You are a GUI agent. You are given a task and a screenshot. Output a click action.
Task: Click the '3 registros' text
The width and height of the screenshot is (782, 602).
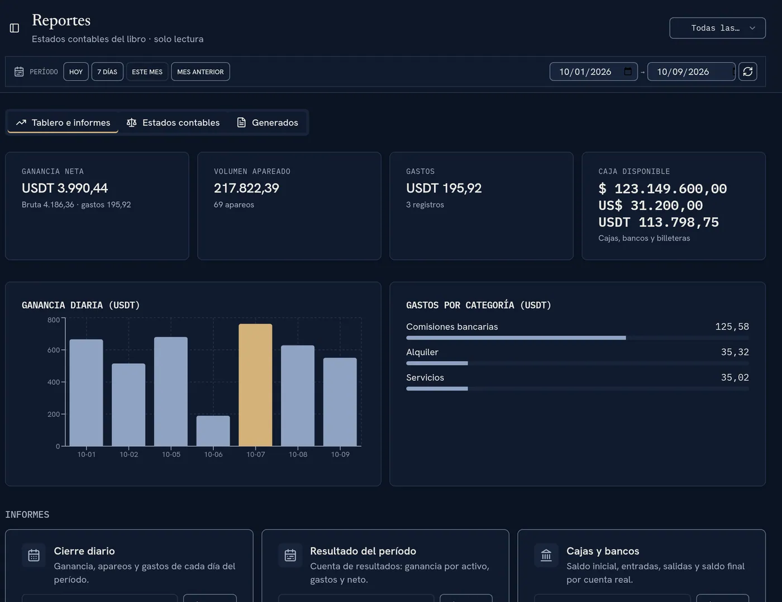pos(425,205)
